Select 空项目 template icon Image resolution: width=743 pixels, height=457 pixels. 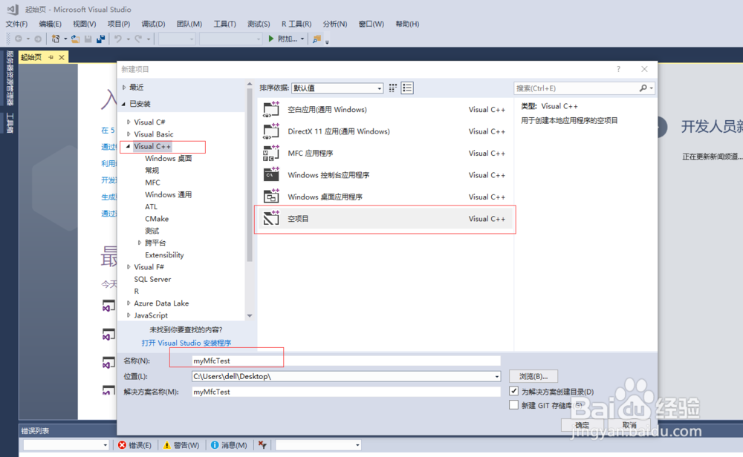[x=271, y=218]
